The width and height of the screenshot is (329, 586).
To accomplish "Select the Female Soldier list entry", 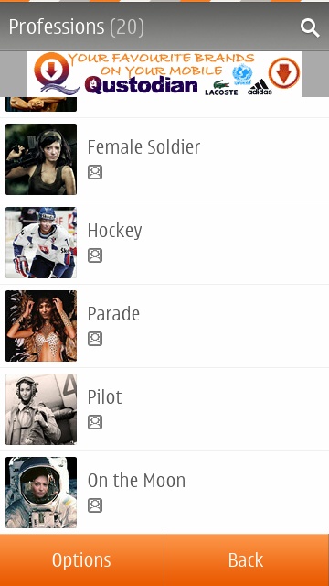I will coord(164,159).
